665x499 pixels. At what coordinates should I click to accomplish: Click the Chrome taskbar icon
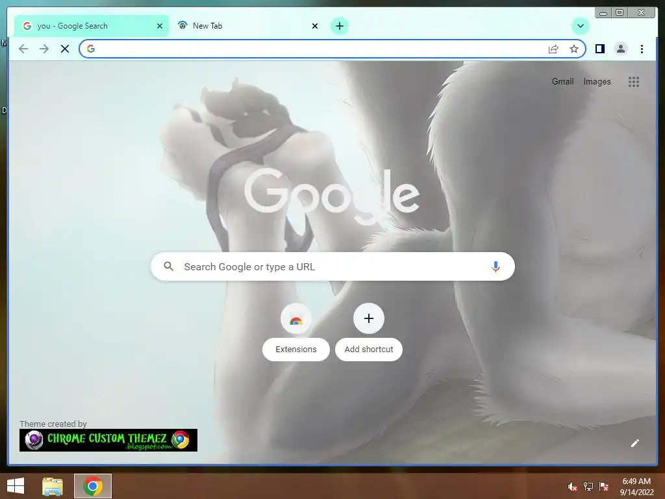pyautogui.click(x=93, y=486)
